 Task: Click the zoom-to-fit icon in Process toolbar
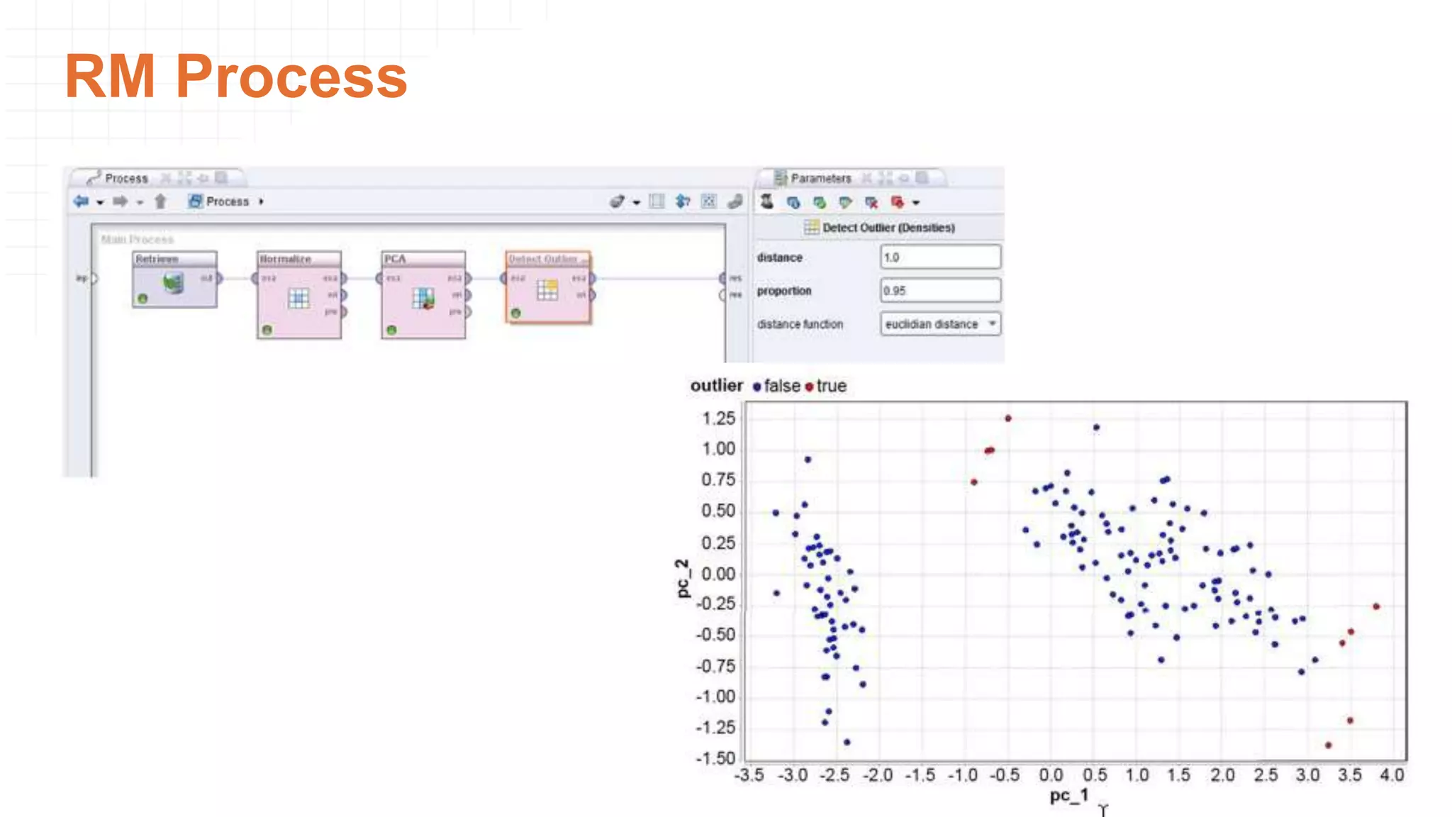click(x=708, y=201)
